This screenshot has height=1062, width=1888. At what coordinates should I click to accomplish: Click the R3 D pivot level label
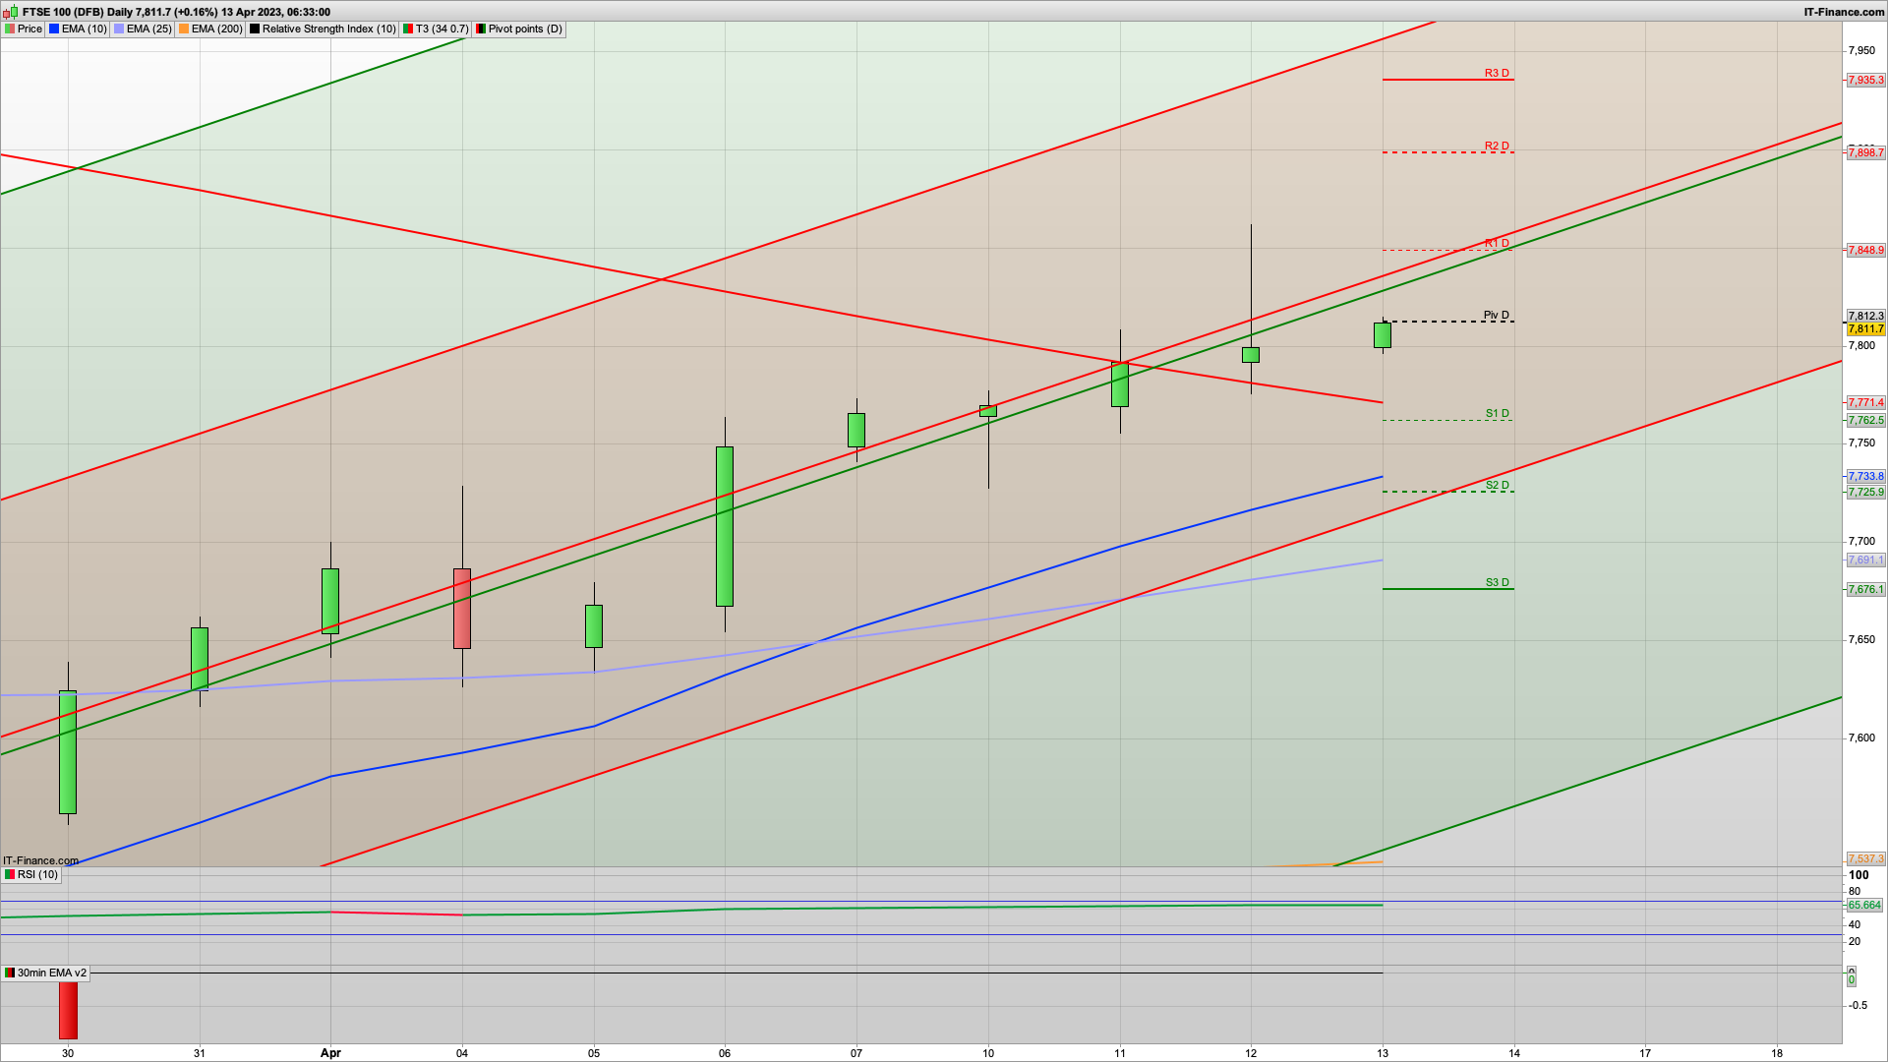tap(1496, 74)
